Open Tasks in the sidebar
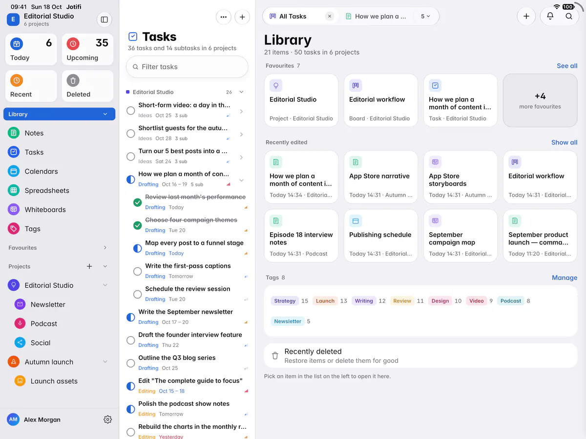This screenshot has height=439, width=586. click(x=60, y=152)
